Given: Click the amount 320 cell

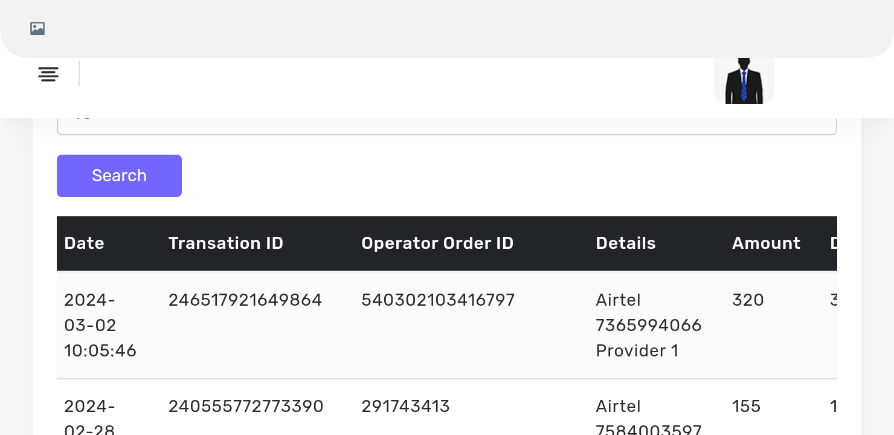Looking at the screenshot, I should coord(748,300).
